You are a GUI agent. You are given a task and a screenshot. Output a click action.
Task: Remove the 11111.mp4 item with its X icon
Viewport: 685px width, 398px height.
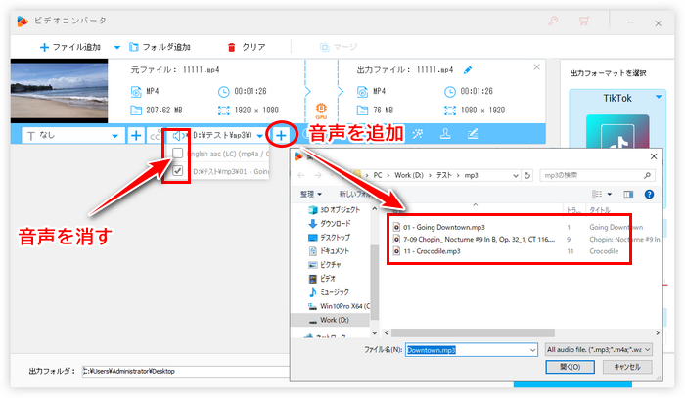pos(537,67)
